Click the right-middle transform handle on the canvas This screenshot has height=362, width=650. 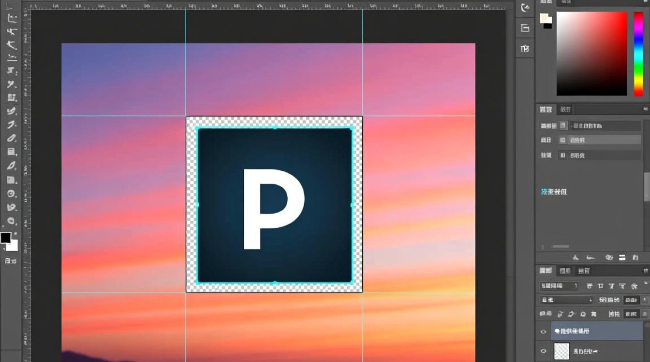click(x=352, y=205)
